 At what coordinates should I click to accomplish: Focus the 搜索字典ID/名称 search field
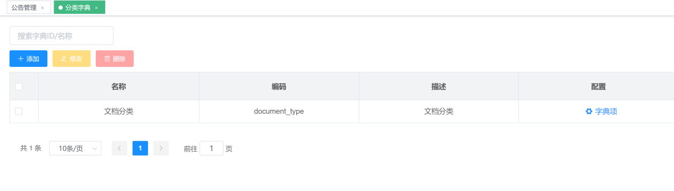point(61,36)
